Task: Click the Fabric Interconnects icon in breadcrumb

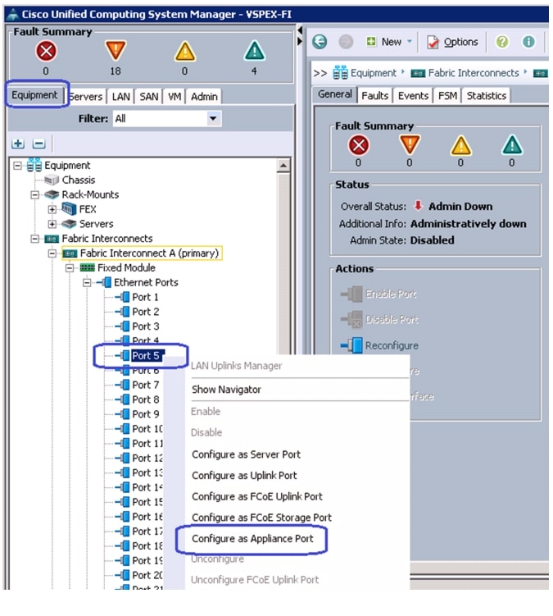Action: click(418, 74)
